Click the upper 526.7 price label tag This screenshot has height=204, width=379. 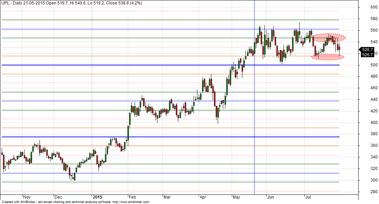[367, 49]
